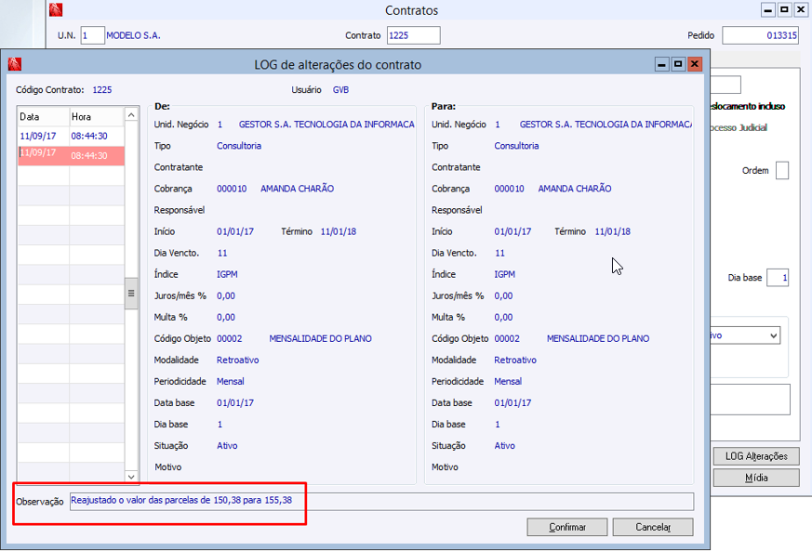The height and width of the screenshot is (551, 812).
Task: Click the MODELO S.A. company name
Action: [x=133, y=35]
